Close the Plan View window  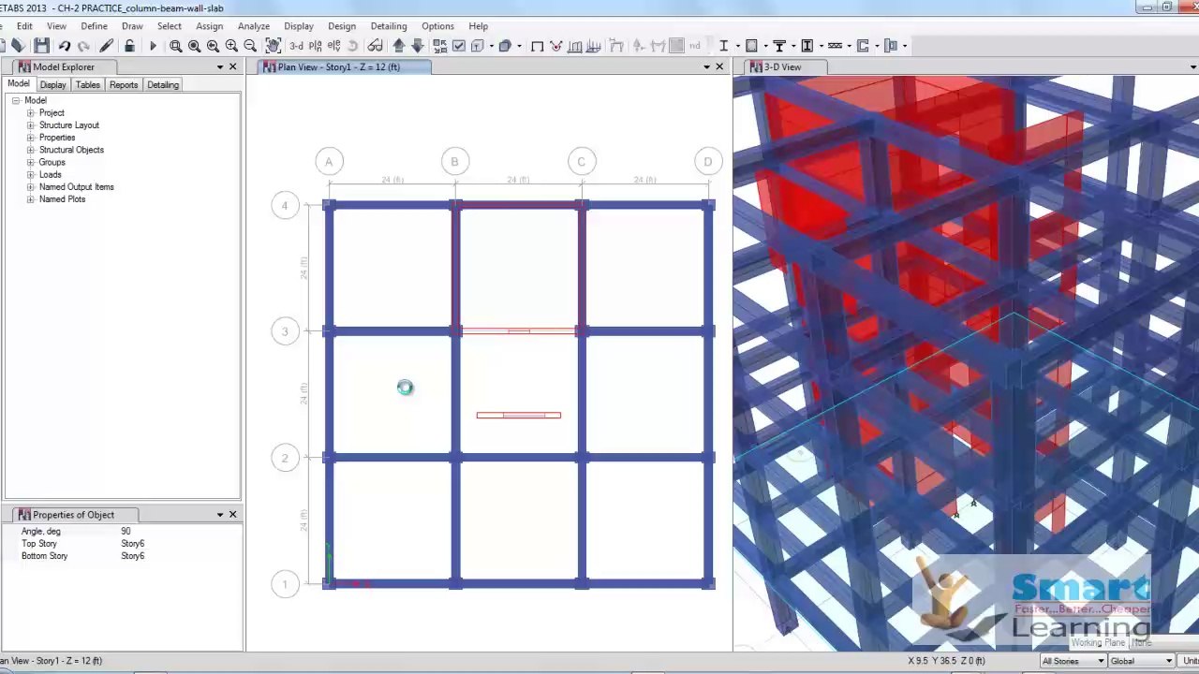click(x=719, y=67)
